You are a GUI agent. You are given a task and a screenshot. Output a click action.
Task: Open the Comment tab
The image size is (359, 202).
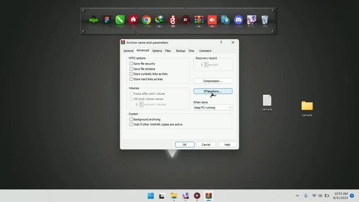click(205, 50)
